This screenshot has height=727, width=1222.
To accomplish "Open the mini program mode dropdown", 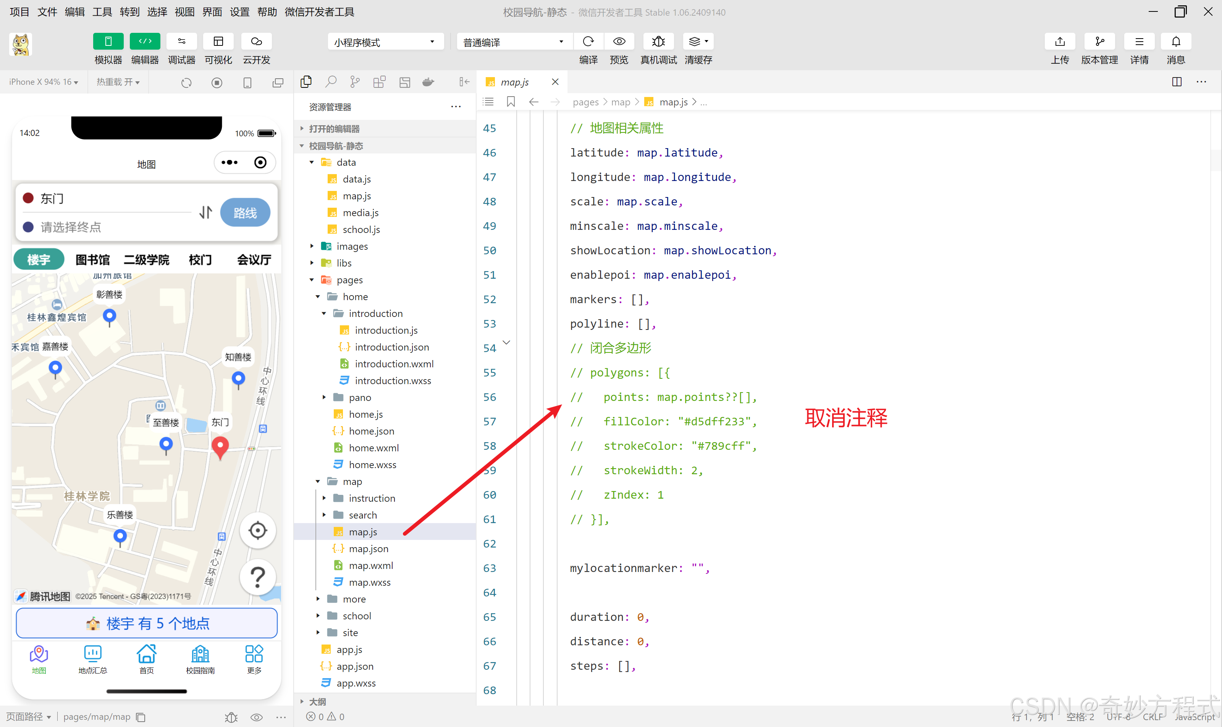I will point(385,42).
